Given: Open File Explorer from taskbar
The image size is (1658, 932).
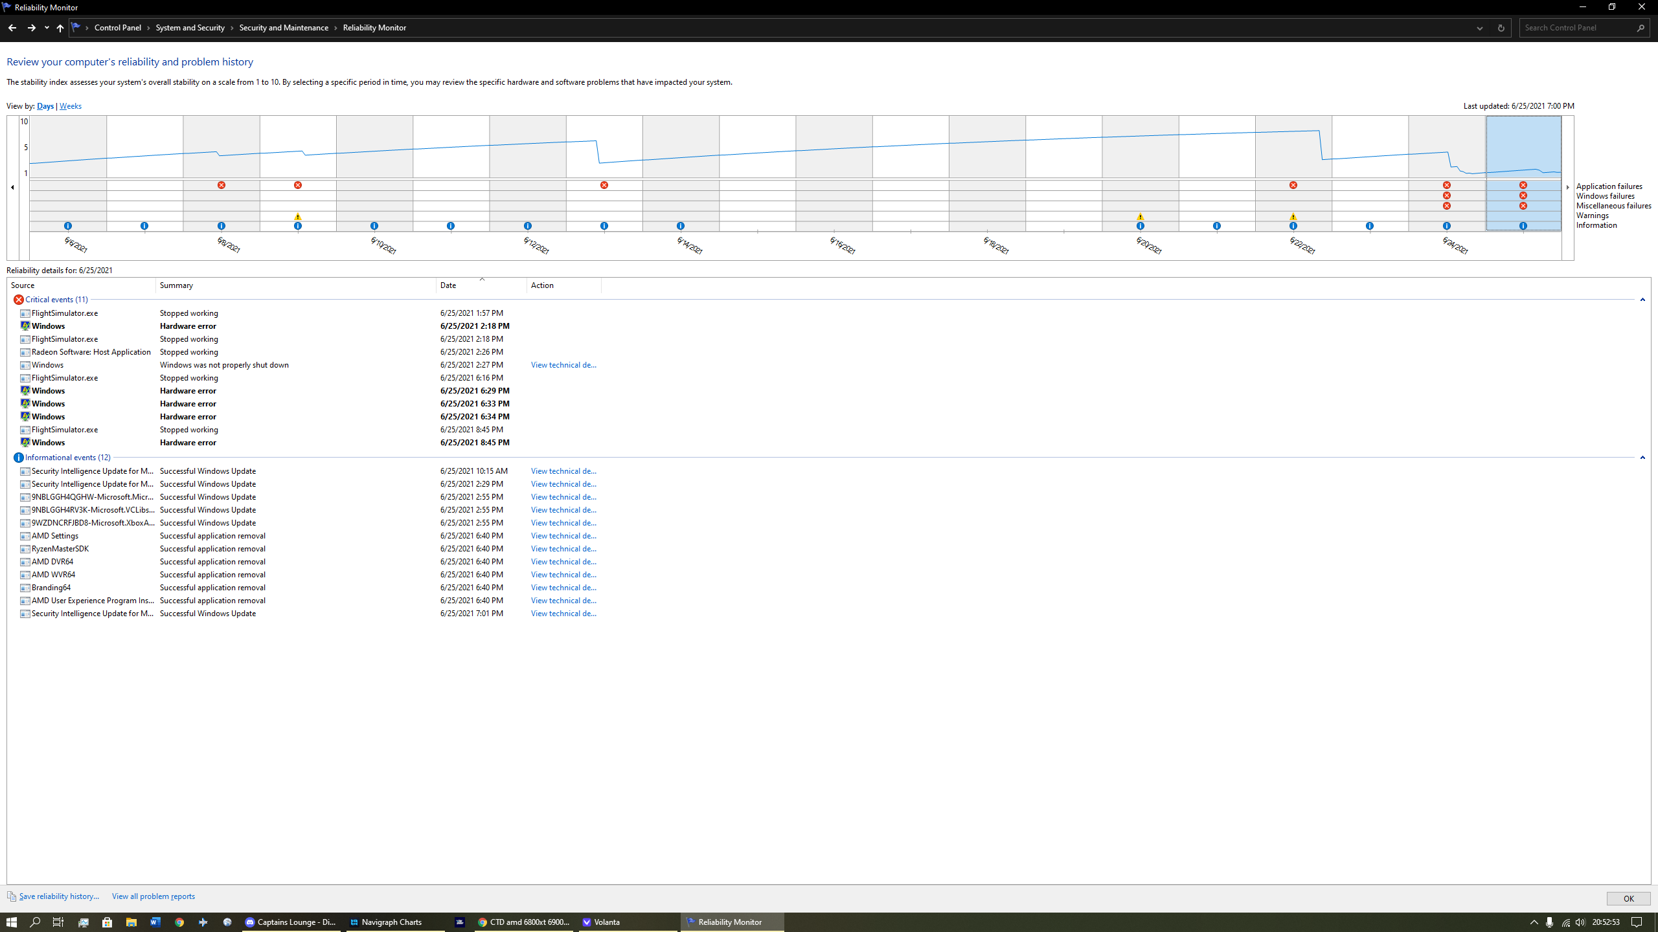Looking at the screenshot, I should tap(131, 922).
